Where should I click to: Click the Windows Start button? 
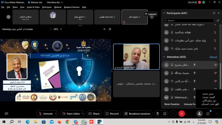tap(4, 122)
